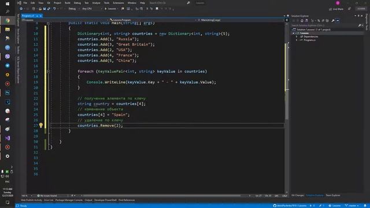
Task: Click the No issues found indicator
Action: pyautogui.click(x=47, y=196)
